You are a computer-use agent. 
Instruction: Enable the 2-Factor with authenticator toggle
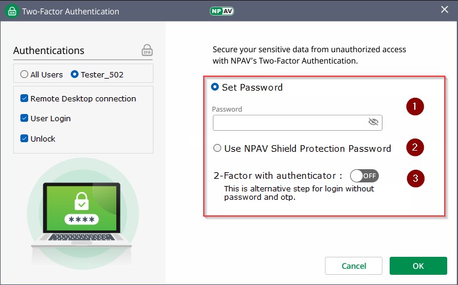(x=364, y=176)
